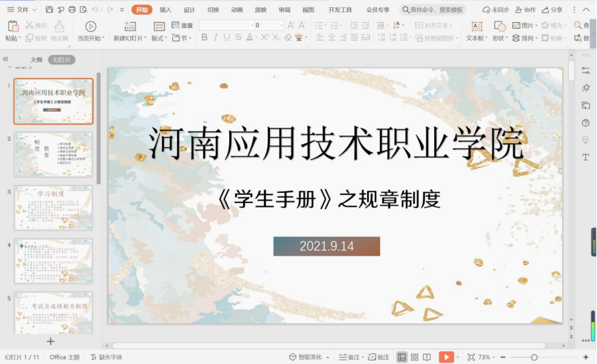Click the Print icon in quick access toolbar
597x364 pixels.
[72, 10]
